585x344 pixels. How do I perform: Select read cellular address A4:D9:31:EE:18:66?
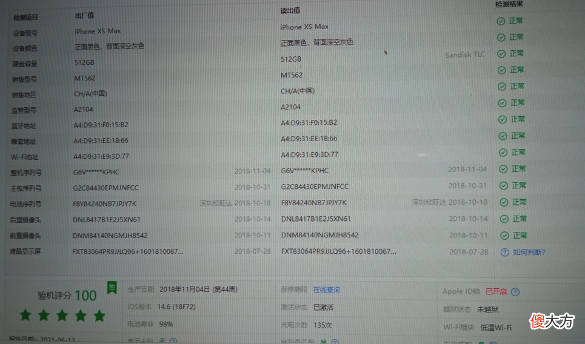pos(309,139)
